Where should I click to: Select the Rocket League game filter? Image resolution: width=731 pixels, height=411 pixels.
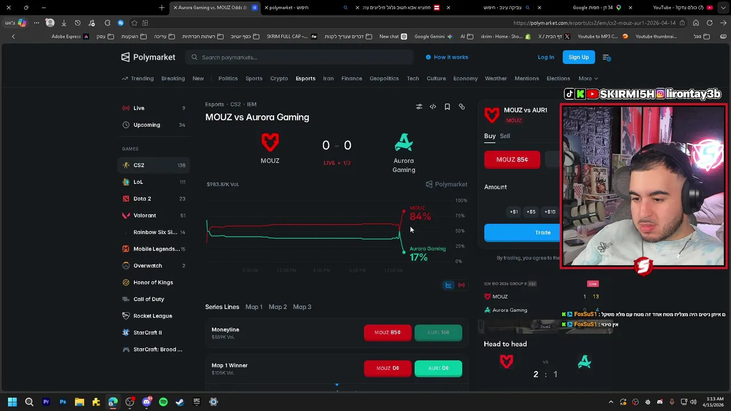pos(154,316)
